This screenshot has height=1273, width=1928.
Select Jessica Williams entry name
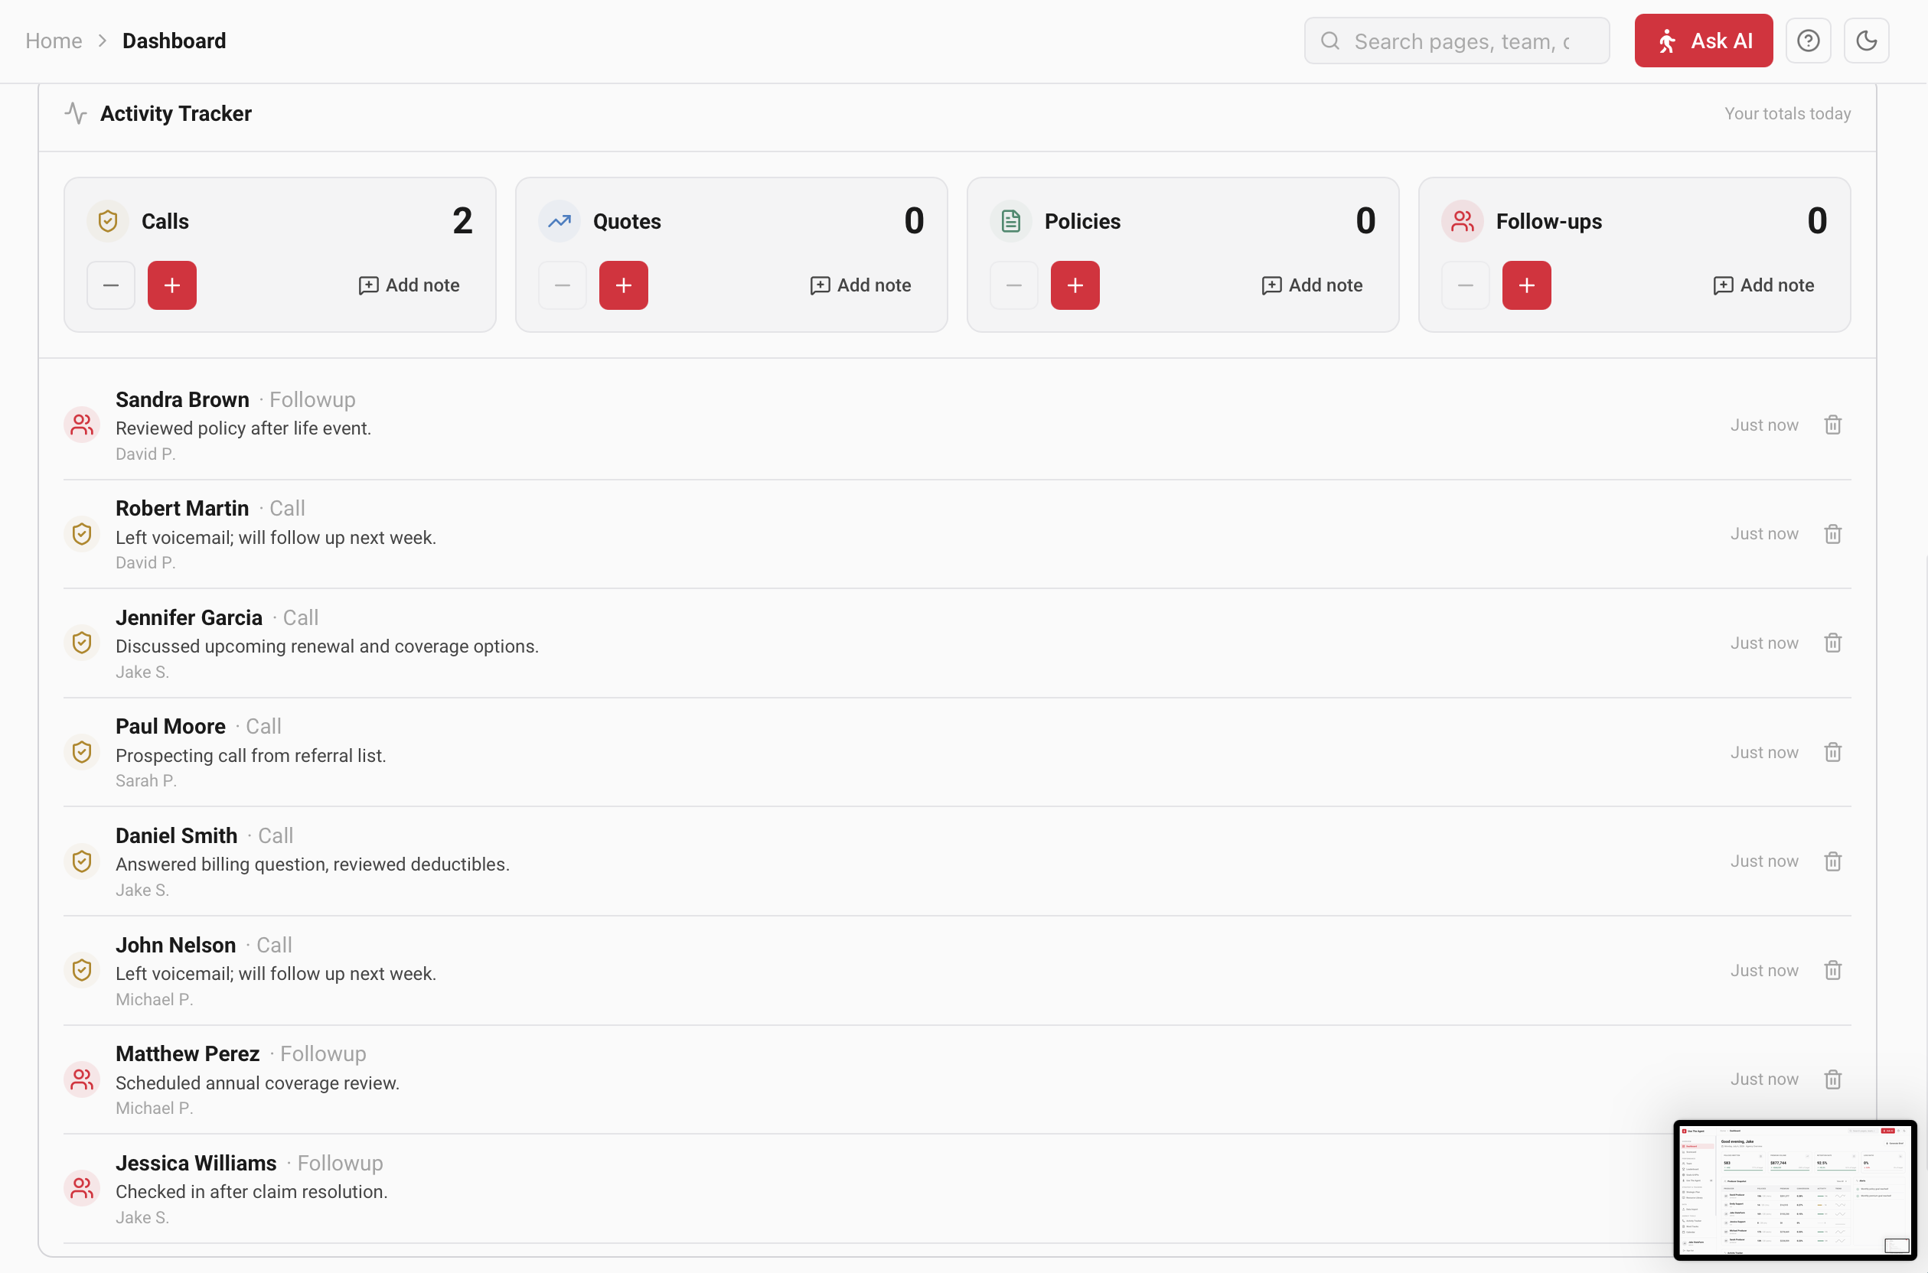(196, 1164)
